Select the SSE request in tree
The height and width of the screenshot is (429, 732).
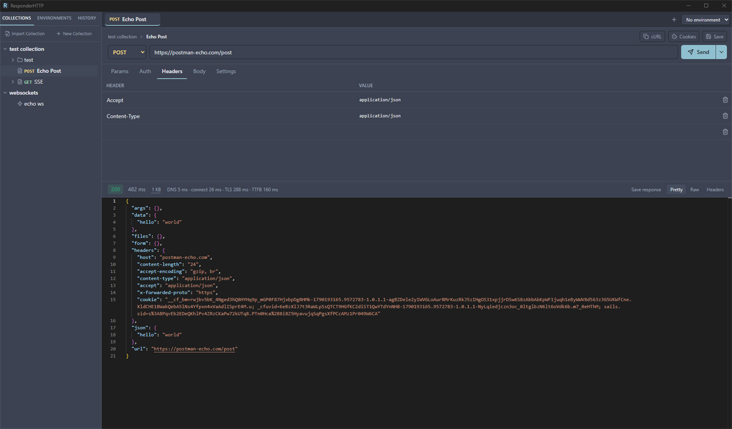tap(49, 82)
